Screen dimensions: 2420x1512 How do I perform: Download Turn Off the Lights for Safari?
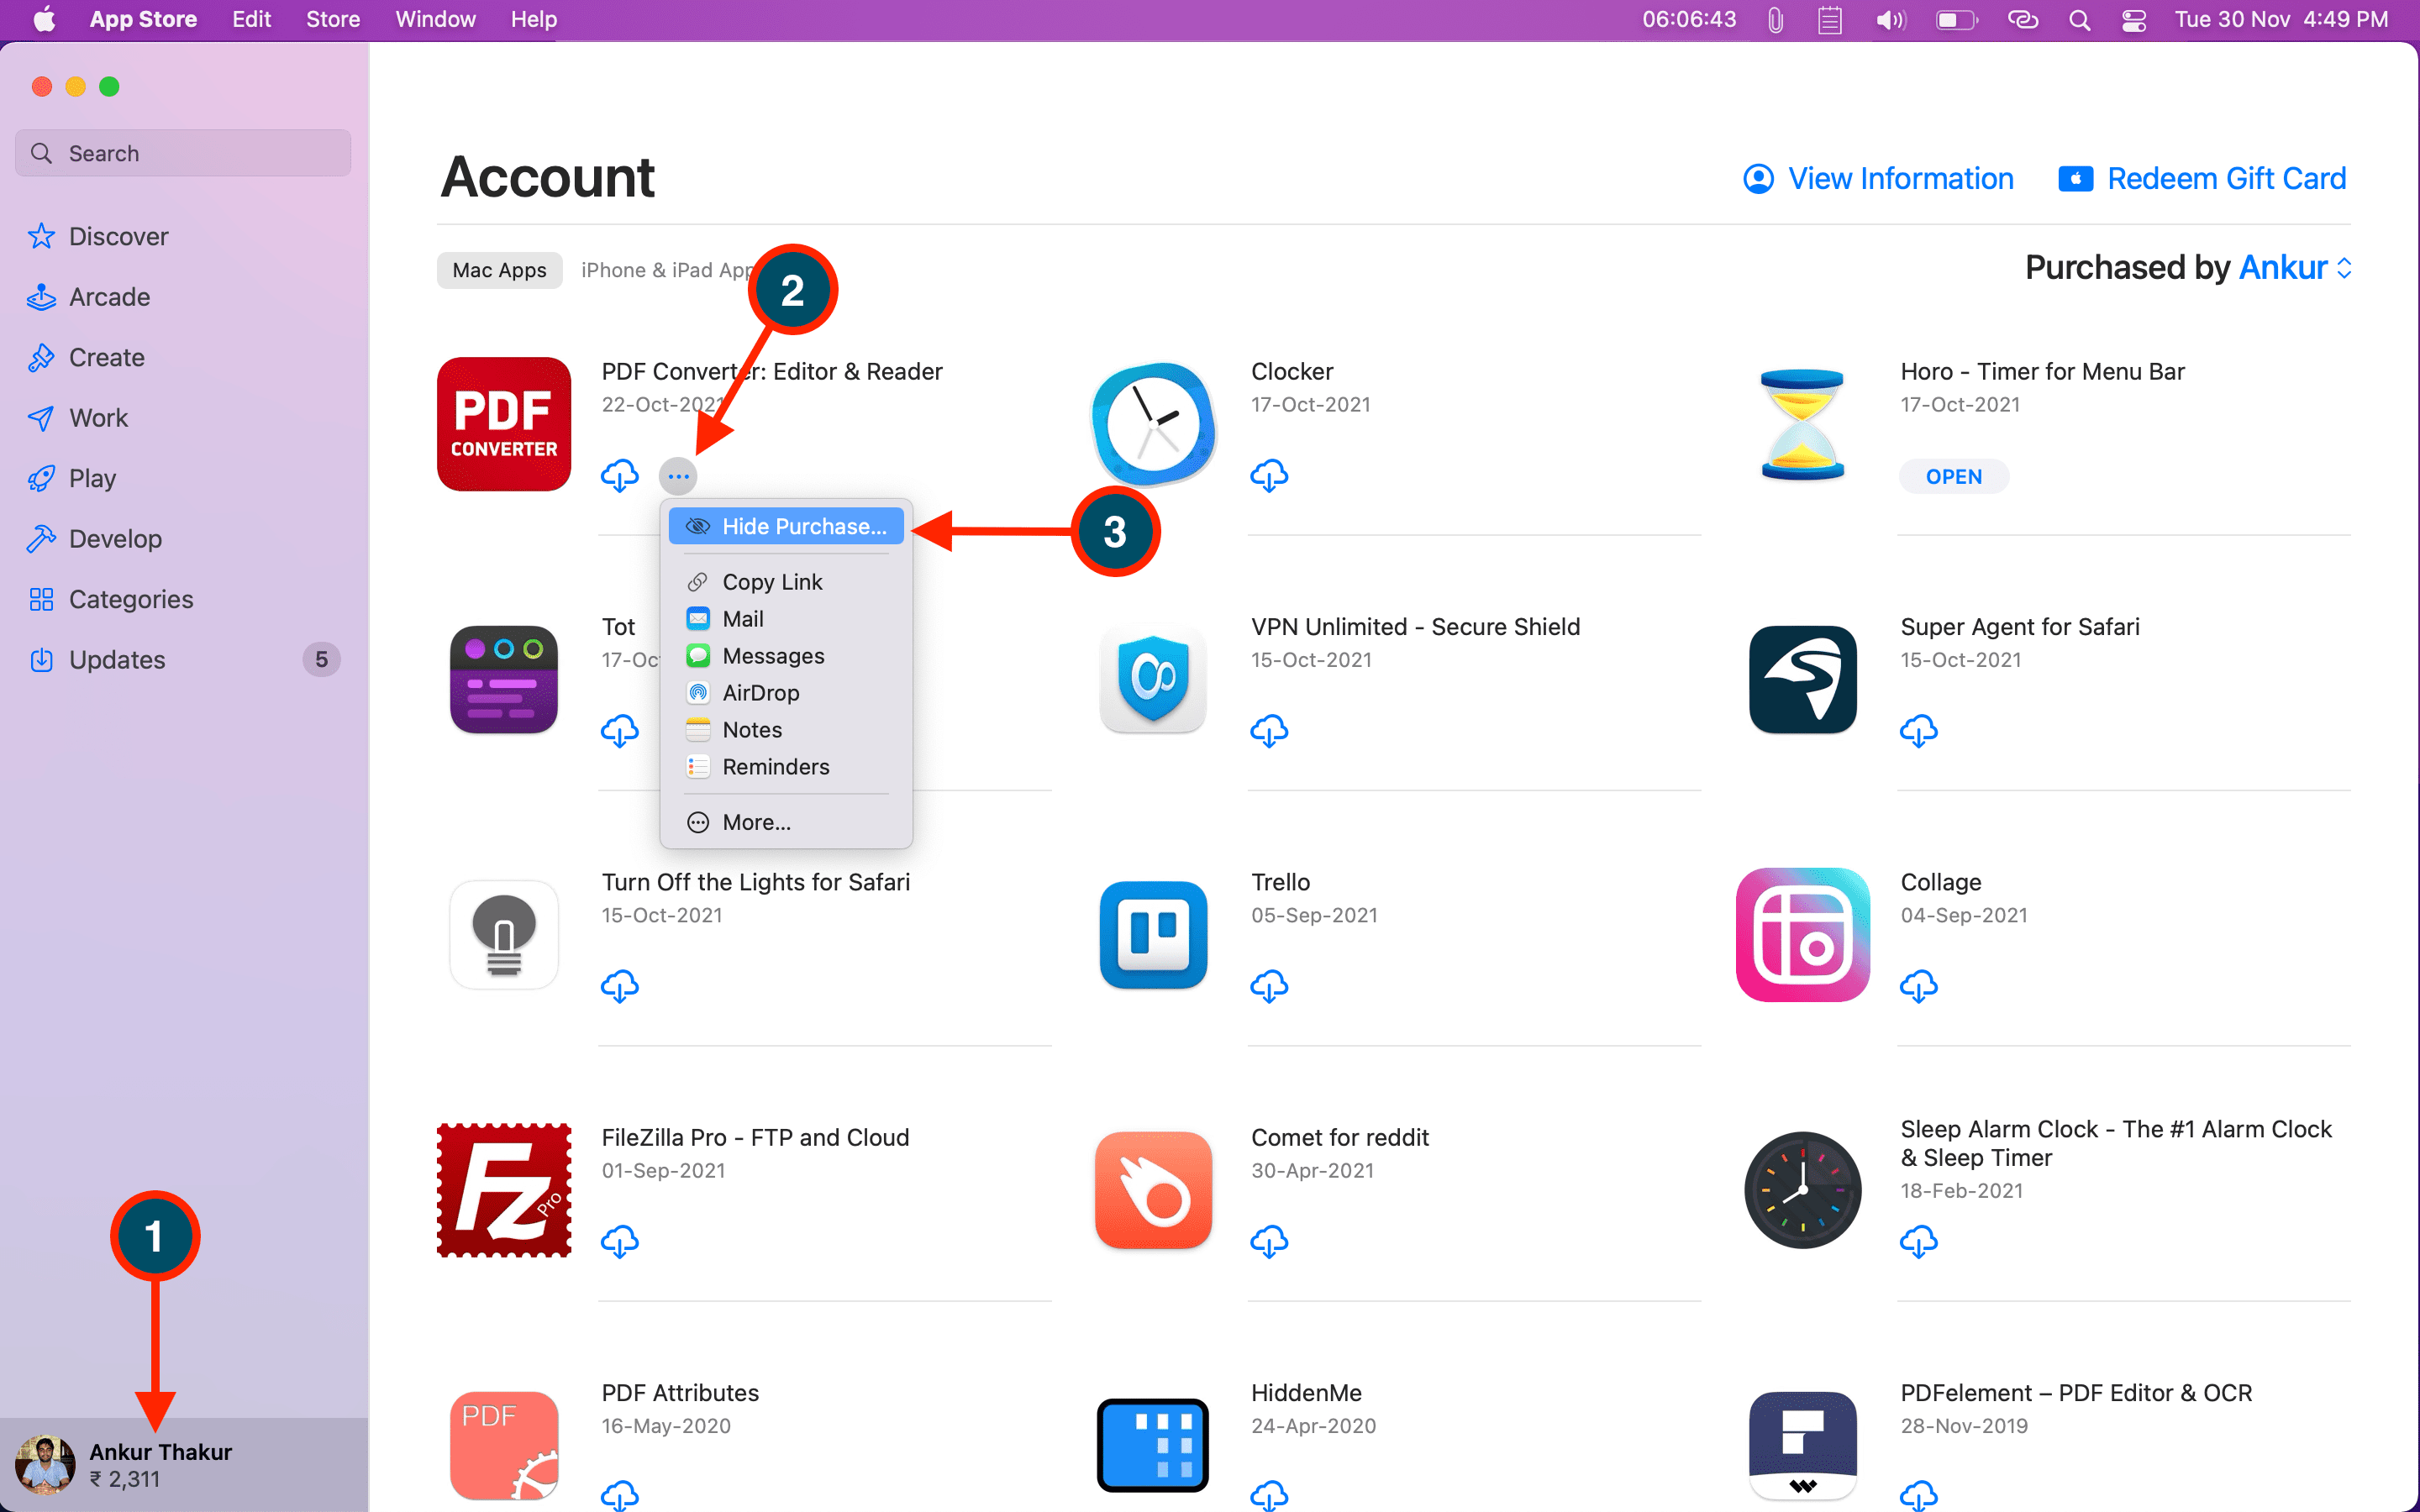[620, 986]
